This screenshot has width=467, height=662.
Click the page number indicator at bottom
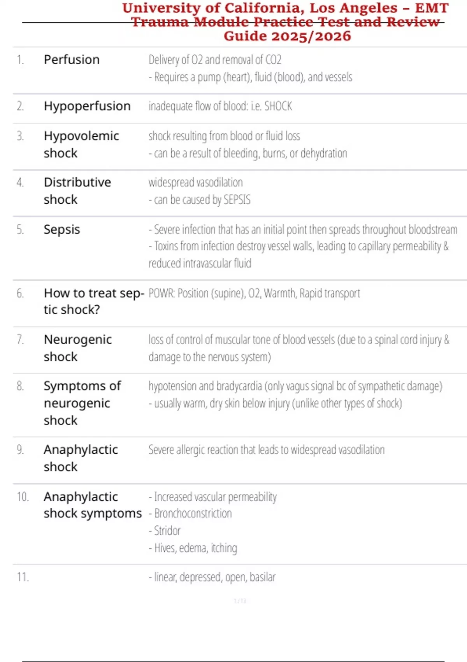click(240, 601)
